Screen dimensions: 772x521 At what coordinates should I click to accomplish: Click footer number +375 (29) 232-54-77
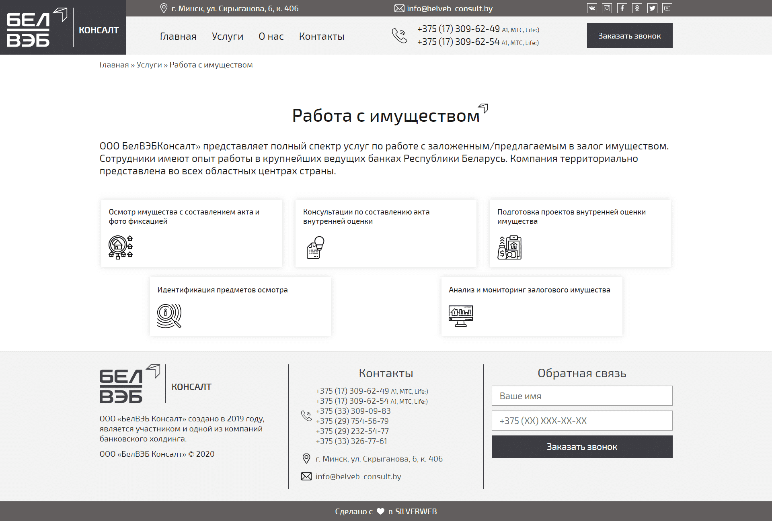352,431
